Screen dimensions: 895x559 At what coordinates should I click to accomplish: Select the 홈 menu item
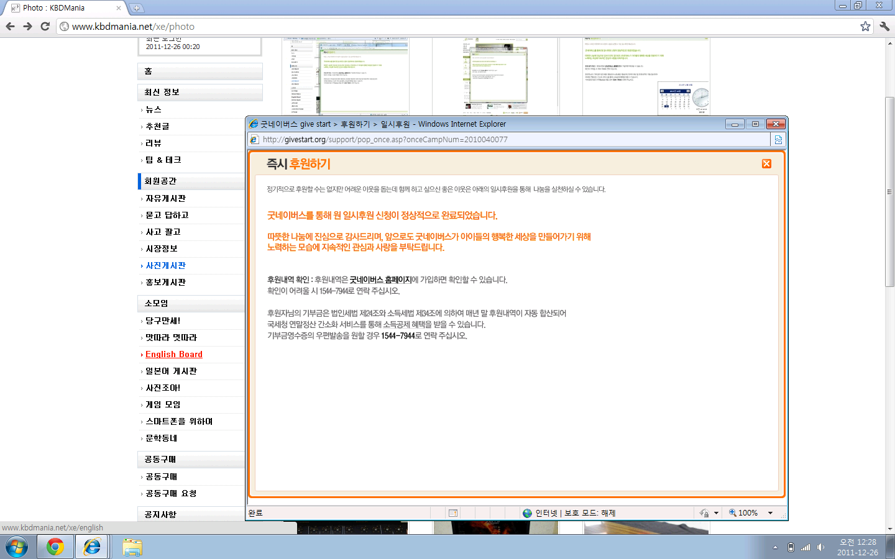pos(200,71)
